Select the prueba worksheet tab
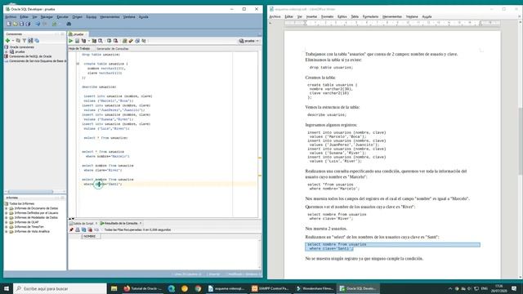The height and width of the screenshot is (294, 523). click(x=78, y=34)
